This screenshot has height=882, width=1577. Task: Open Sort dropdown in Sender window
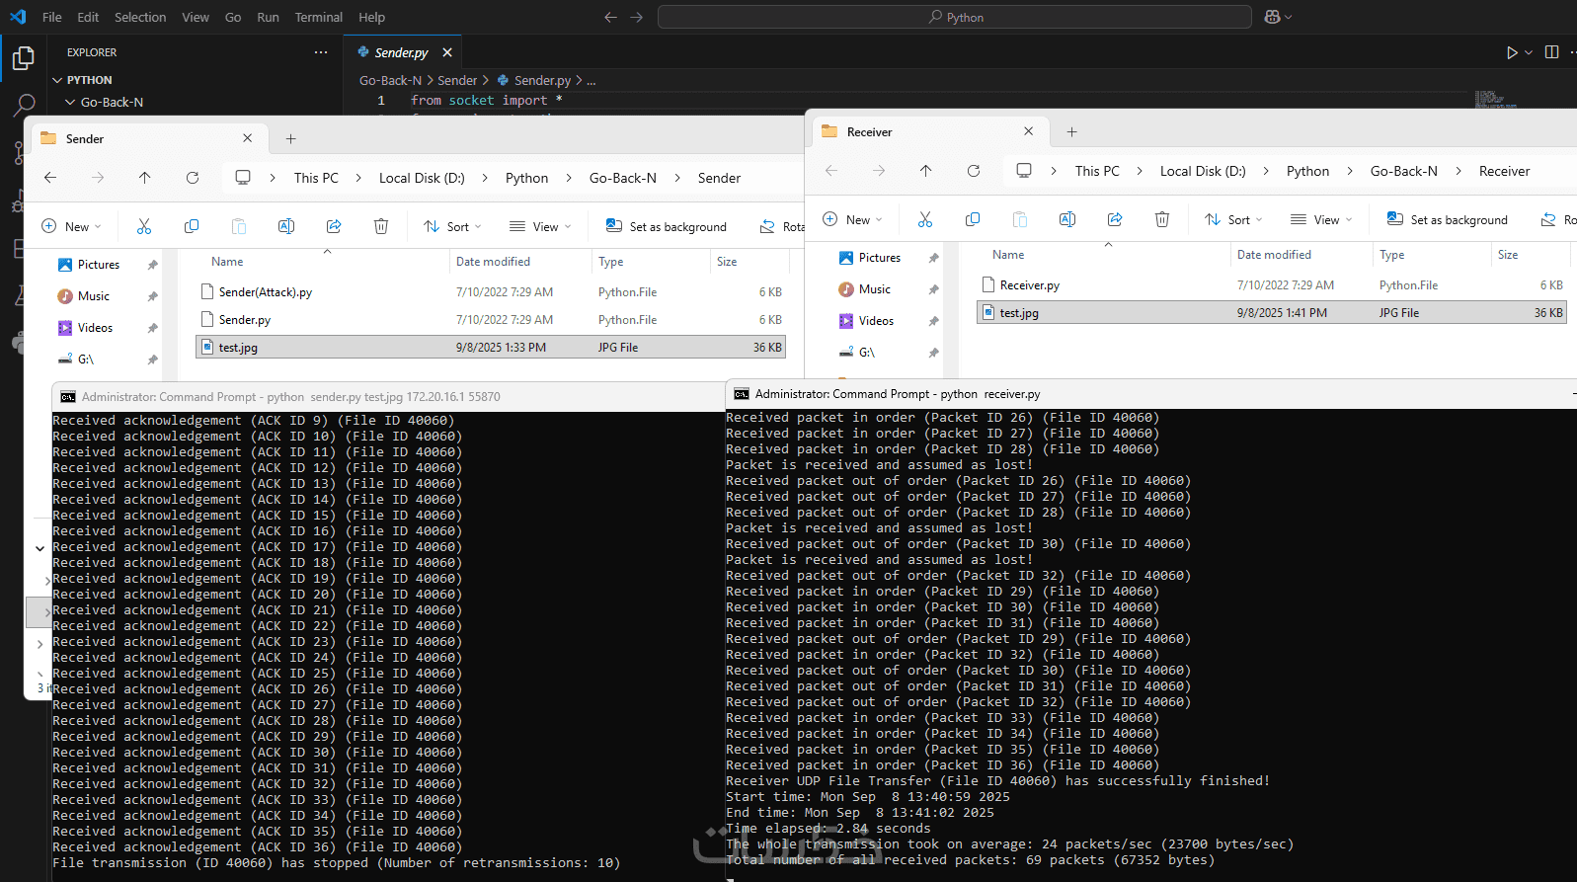click(x=452, y=226)
